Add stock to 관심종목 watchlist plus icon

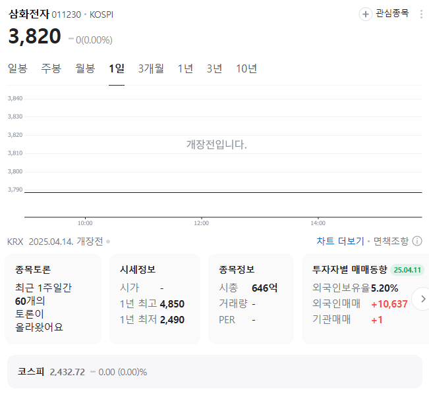pyautogui.click(x=366, y=14)
